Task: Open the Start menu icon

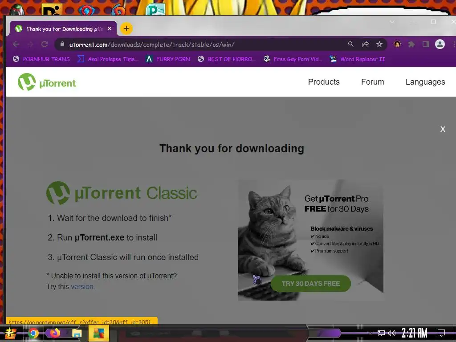Action: click(11, 333)
